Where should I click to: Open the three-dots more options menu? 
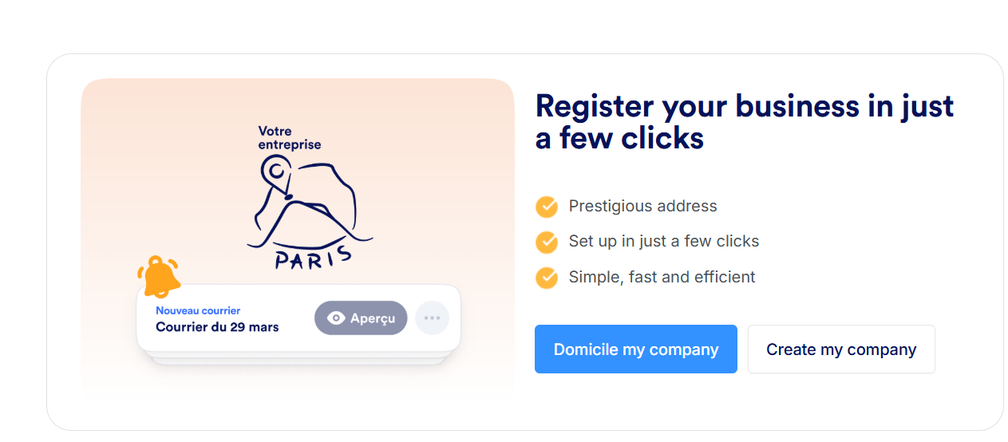432,318
